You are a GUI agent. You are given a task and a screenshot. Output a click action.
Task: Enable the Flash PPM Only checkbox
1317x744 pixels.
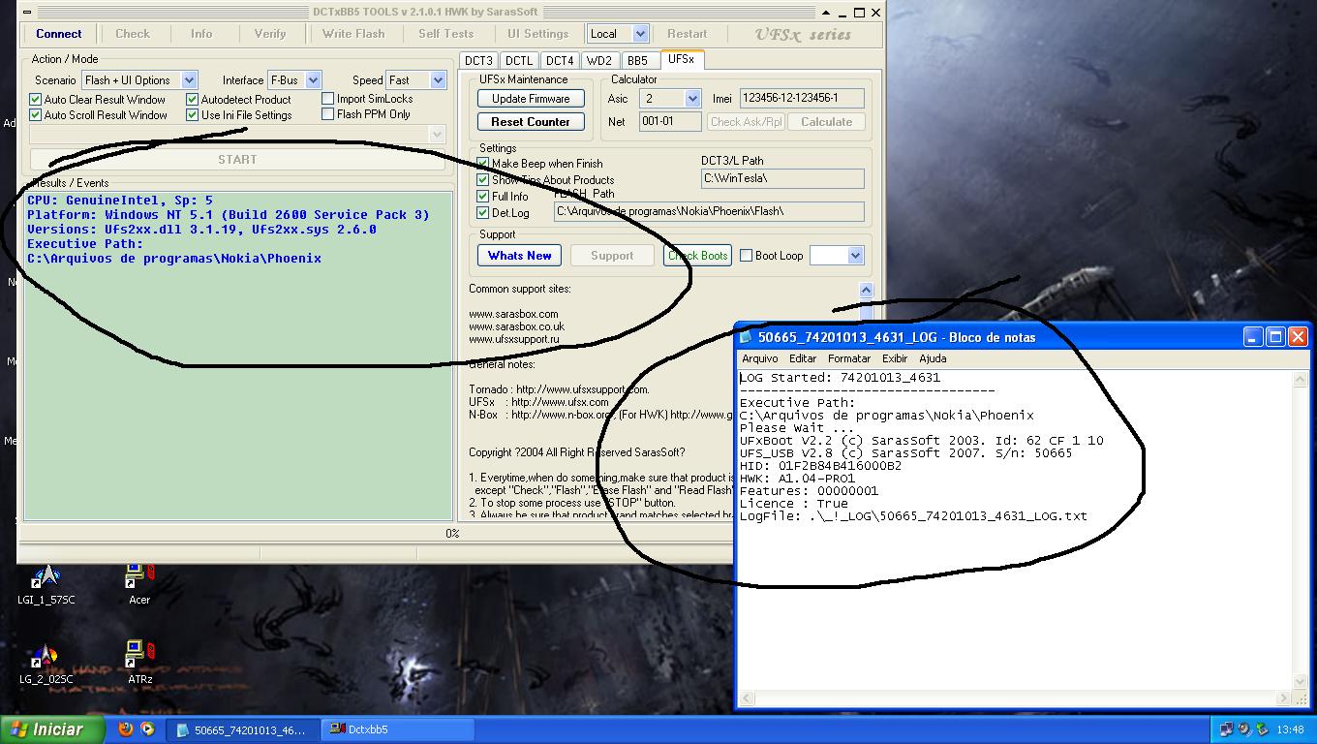coord(328,114)
